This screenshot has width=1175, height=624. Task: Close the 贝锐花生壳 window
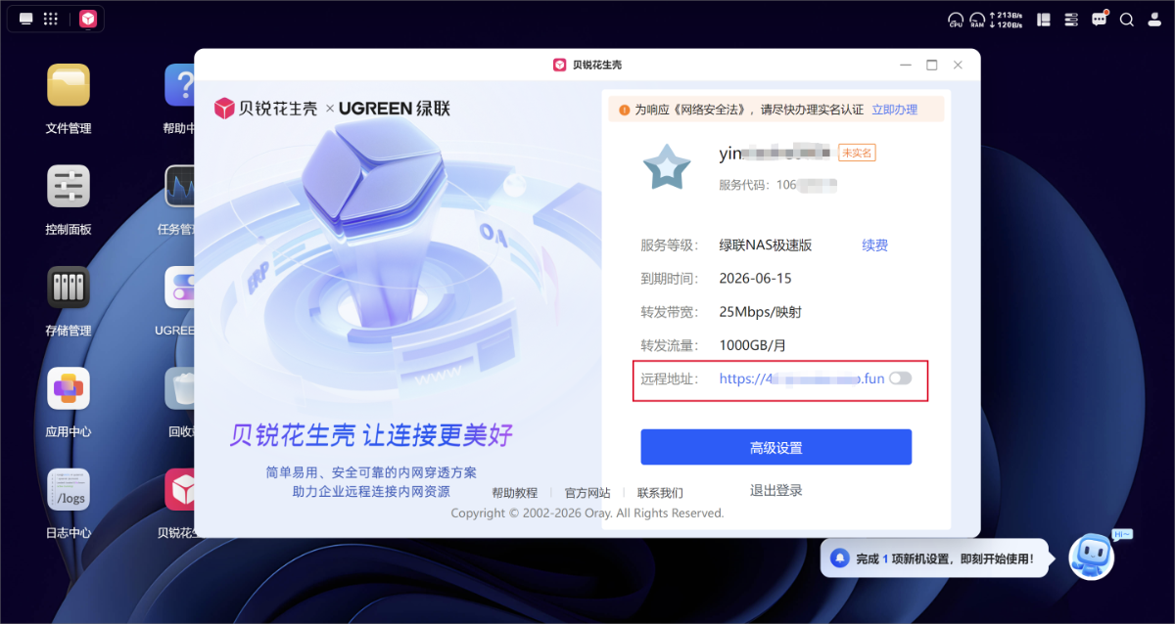point(958,65)
